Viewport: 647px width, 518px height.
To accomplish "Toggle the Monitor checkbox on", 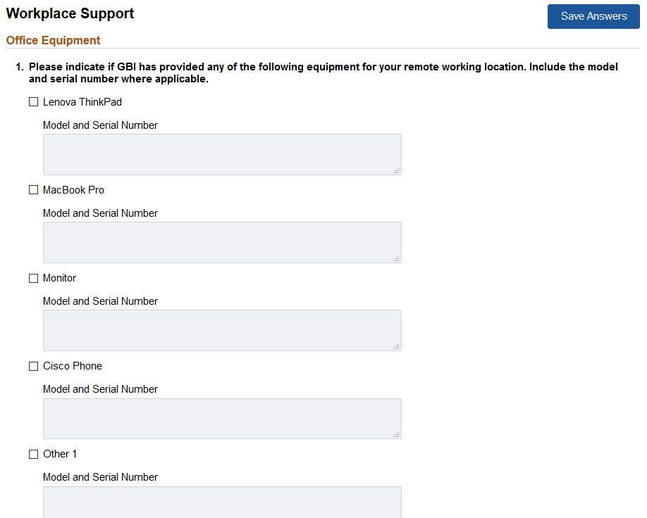I will (33, 277).
